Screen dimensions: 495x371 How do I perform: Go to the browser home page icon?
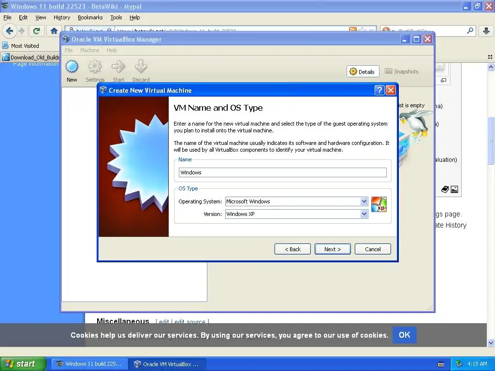54,31
